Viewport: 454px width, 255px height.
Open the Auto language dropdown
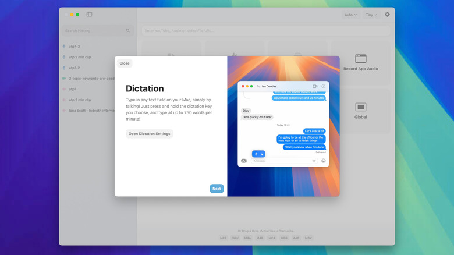coord(350,15)
